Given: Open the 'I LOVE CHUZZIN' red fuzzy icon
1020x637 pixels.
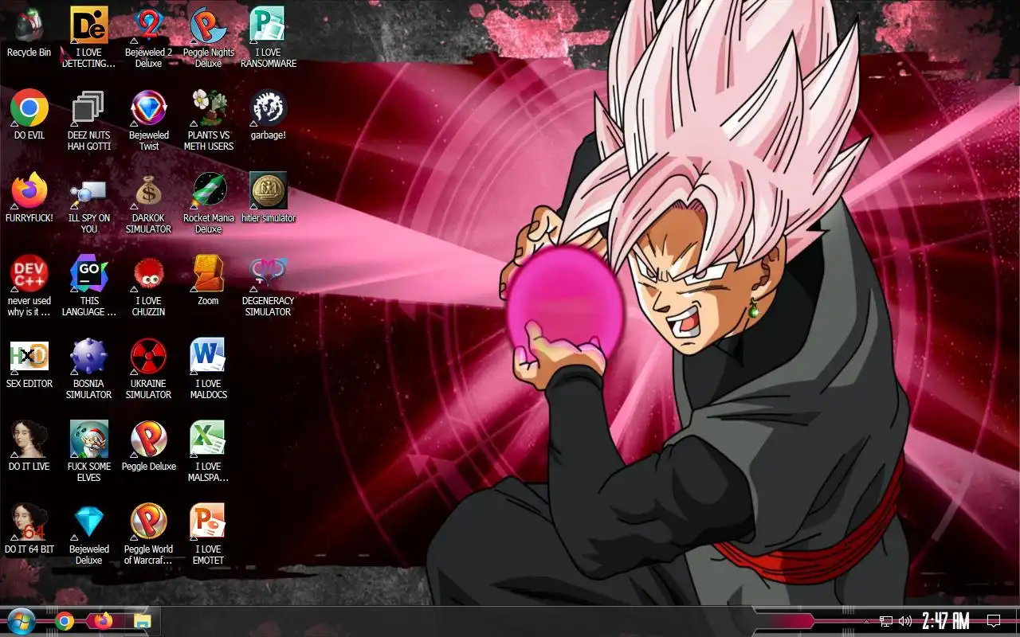Looking at the screenshot, I should pos(148,285).
